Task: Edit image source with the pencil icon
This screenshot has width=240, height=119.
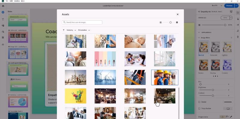Action: pos(231,117)
